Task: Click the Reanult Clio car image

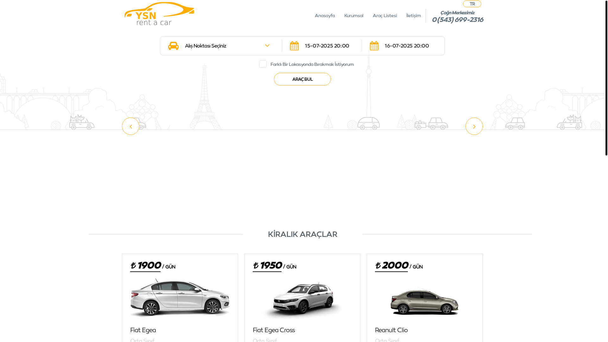Action: point(425,301)
